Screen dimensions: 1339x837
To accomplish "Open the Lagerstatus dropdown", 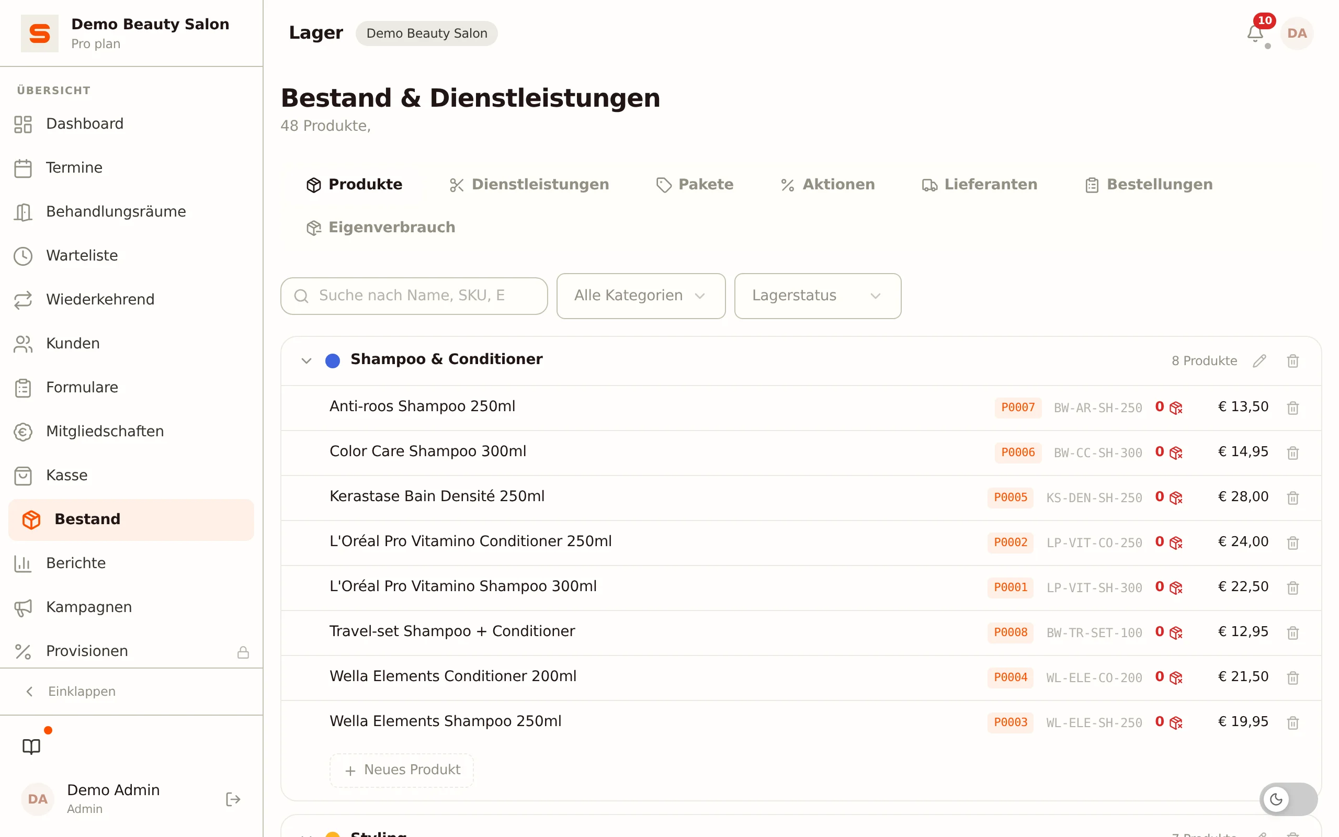I will click(x=817, y=296).
